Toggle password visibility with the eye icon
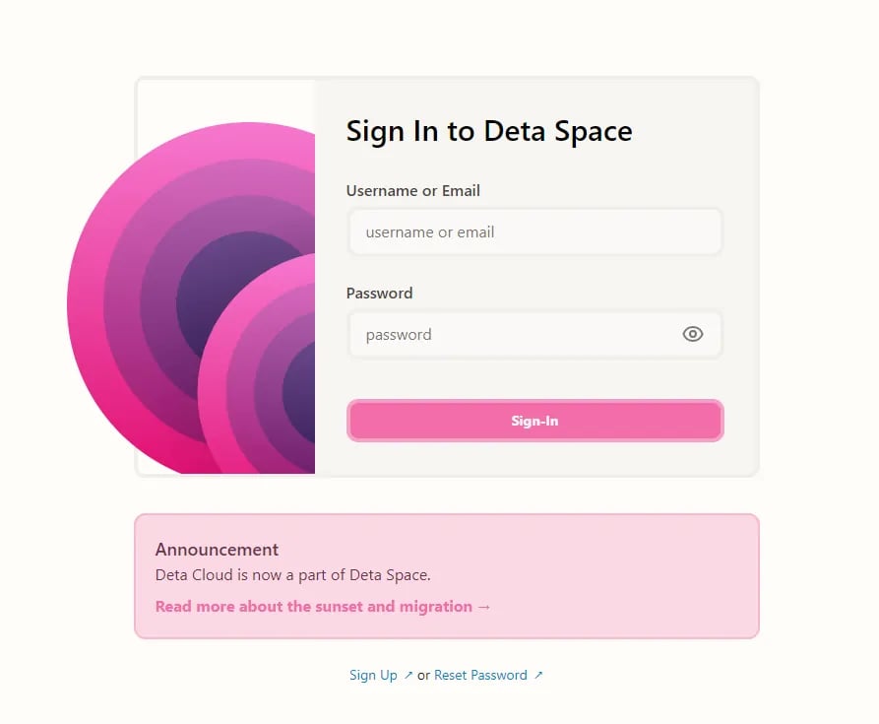 click(x=692, y=334)
